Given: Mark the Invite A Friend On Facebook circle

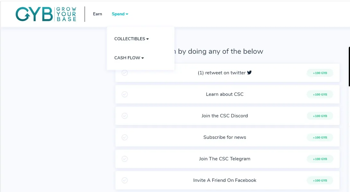Looking at the screenshot, I should [x=125, y=180].
